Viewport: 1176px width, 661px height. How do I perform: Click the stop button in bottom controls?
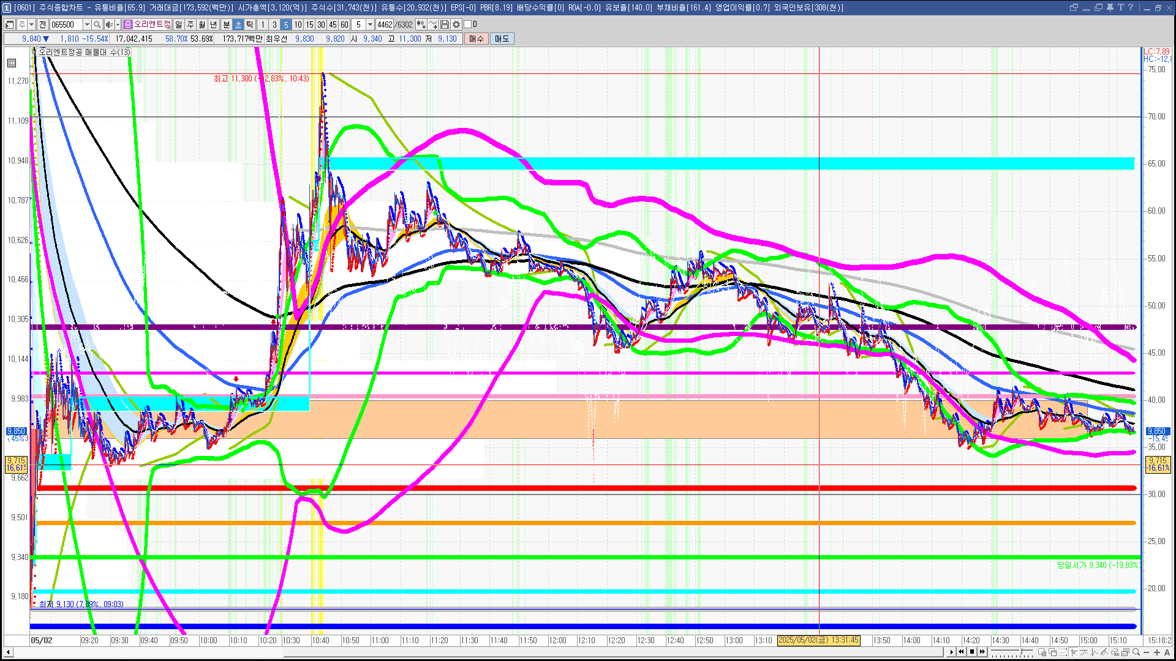(972, 652)
